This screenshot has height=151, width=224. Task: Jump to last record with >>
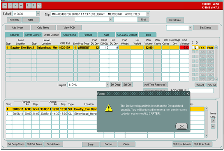(21, 5)
